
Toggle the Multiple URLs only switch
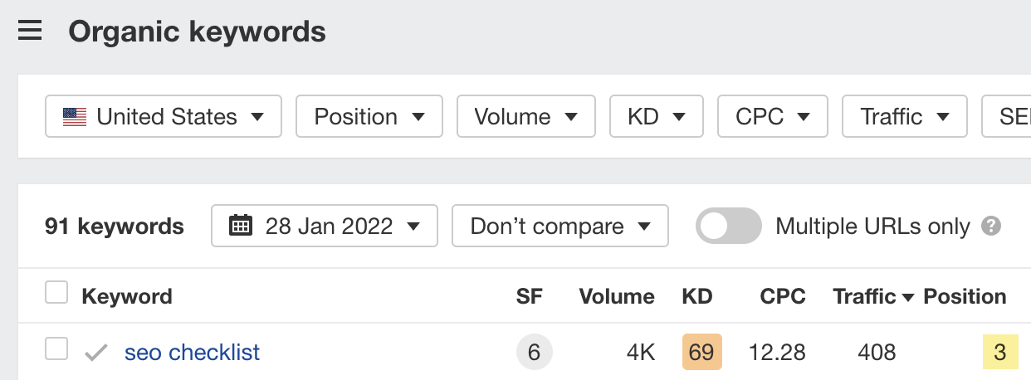click(x=728, y=227)
